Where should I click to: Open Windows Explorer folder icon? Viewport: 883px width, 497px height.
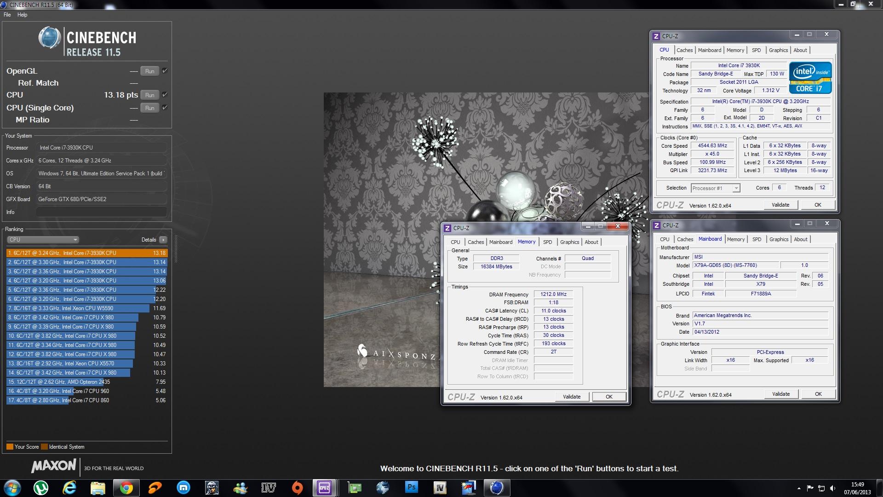pos(98,488)
